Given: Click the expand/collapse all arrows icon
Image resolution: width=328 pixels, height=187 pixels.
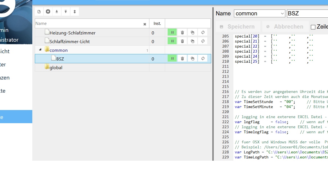Looking at the screenshot, I should 75,12.
